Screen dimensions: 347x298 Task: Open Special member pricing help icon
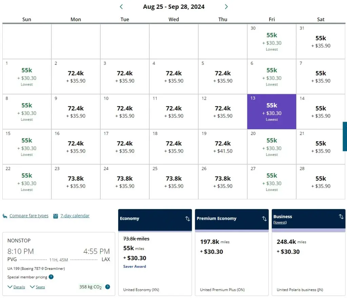coord(51,277)
